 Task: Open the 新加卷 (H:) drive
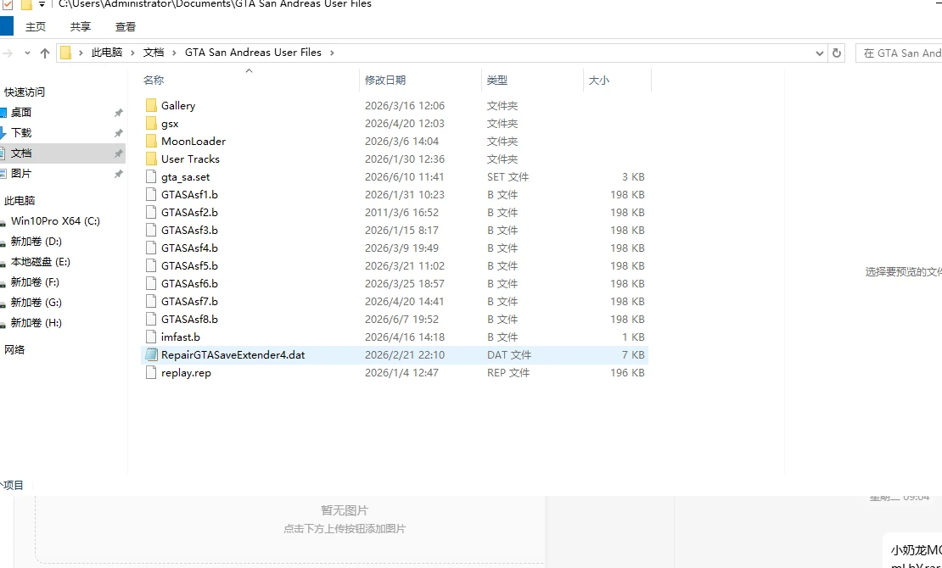pos(36,323)
